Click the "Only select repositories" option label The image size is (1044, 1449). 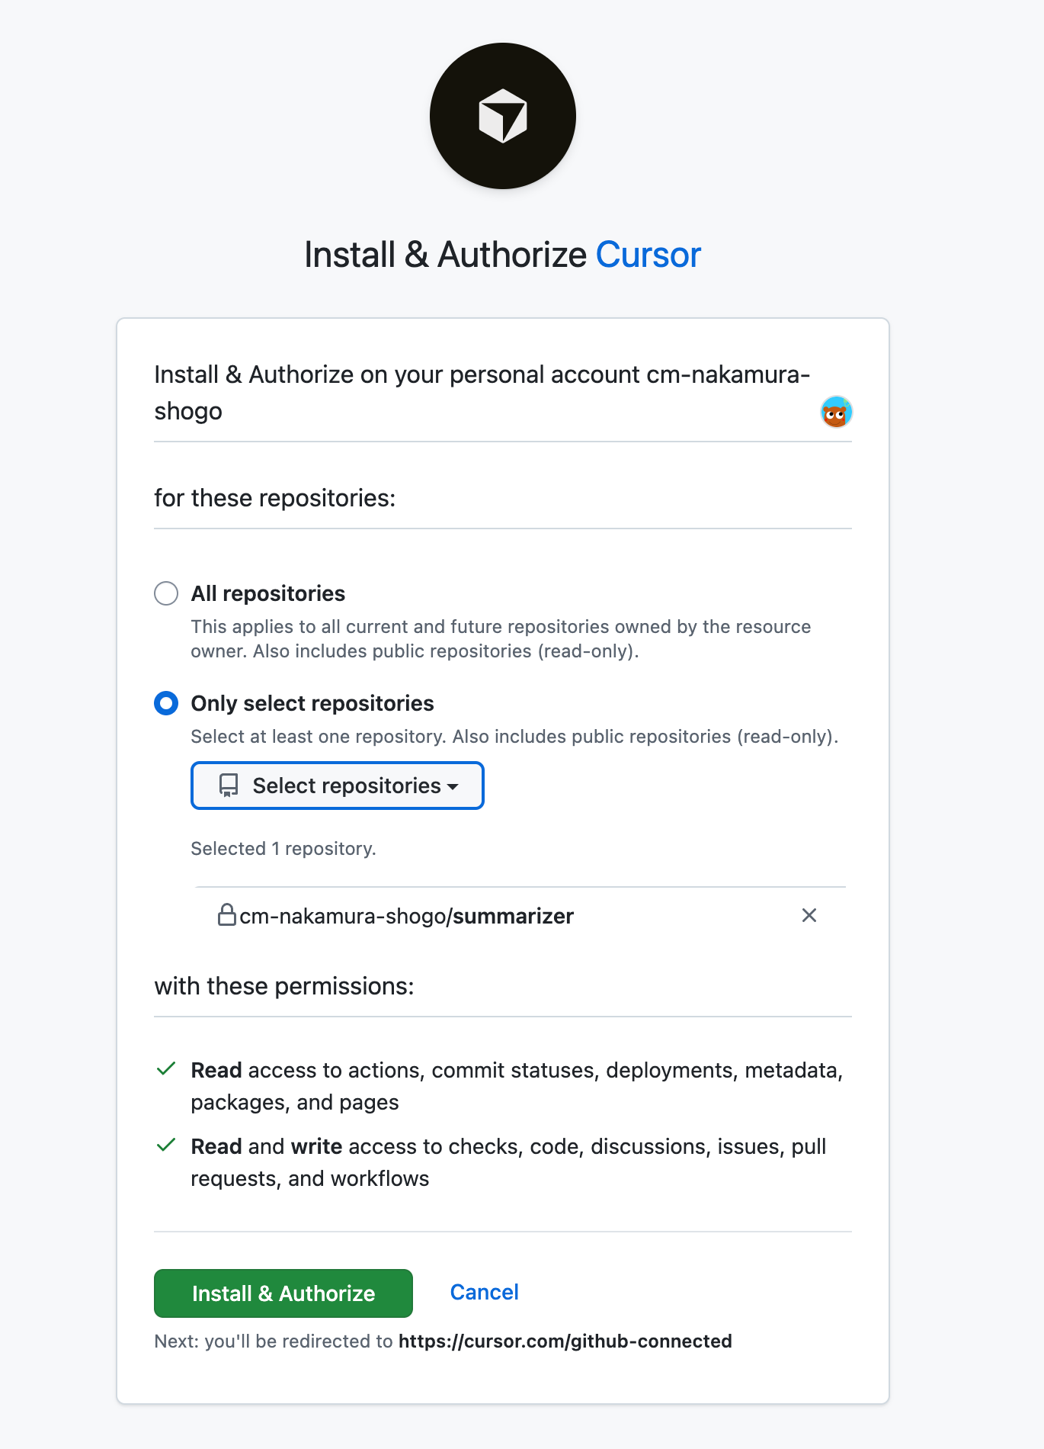click(x=312, y=703)
